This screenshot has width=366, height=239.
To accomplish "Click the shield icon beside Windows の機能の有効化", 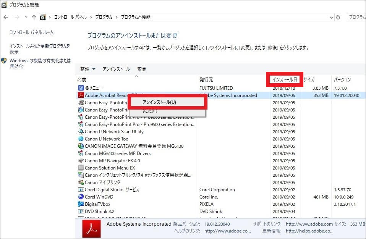I will [4, 61].
